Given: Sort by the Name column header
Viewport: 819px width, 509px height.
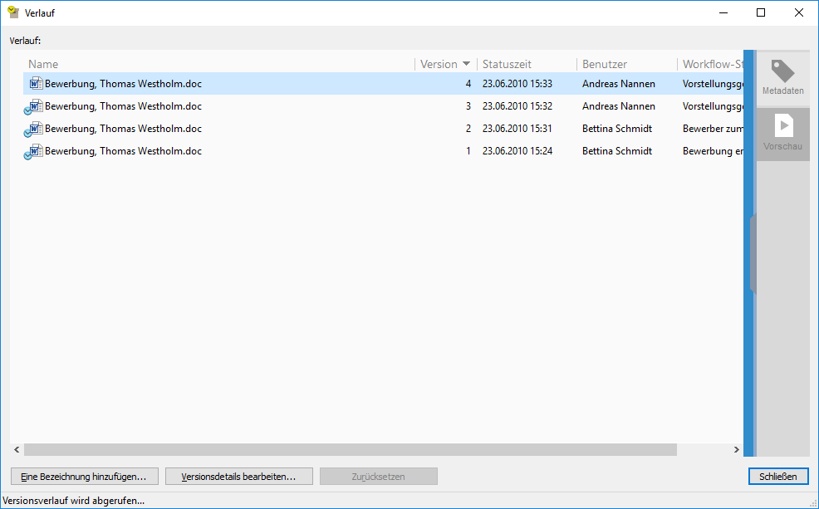Looking at the screenshot, I should coord(43,64).
